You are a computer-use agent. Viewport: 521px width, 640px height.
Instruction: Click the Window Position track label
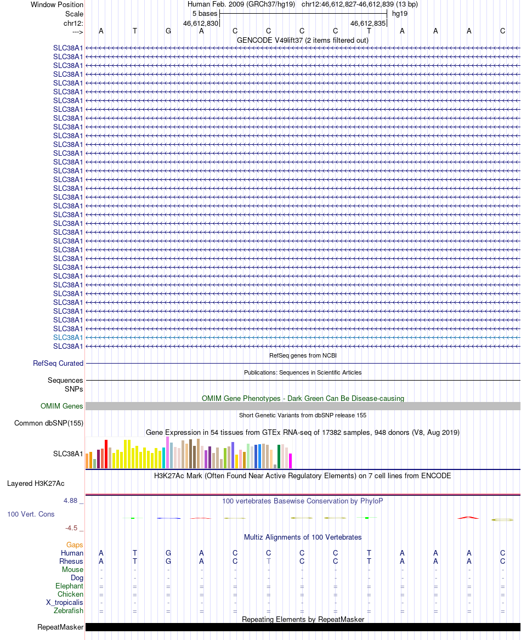pyautogui.click(x=56, y=4)
